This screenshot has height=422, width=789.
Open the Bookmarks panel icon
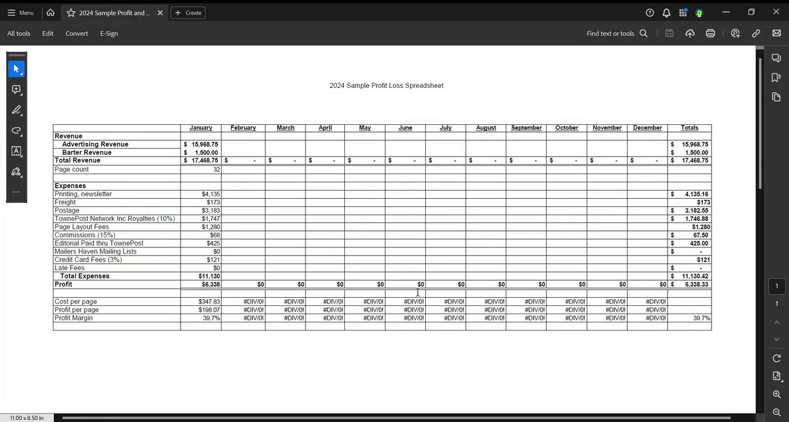tap(777, 77)
